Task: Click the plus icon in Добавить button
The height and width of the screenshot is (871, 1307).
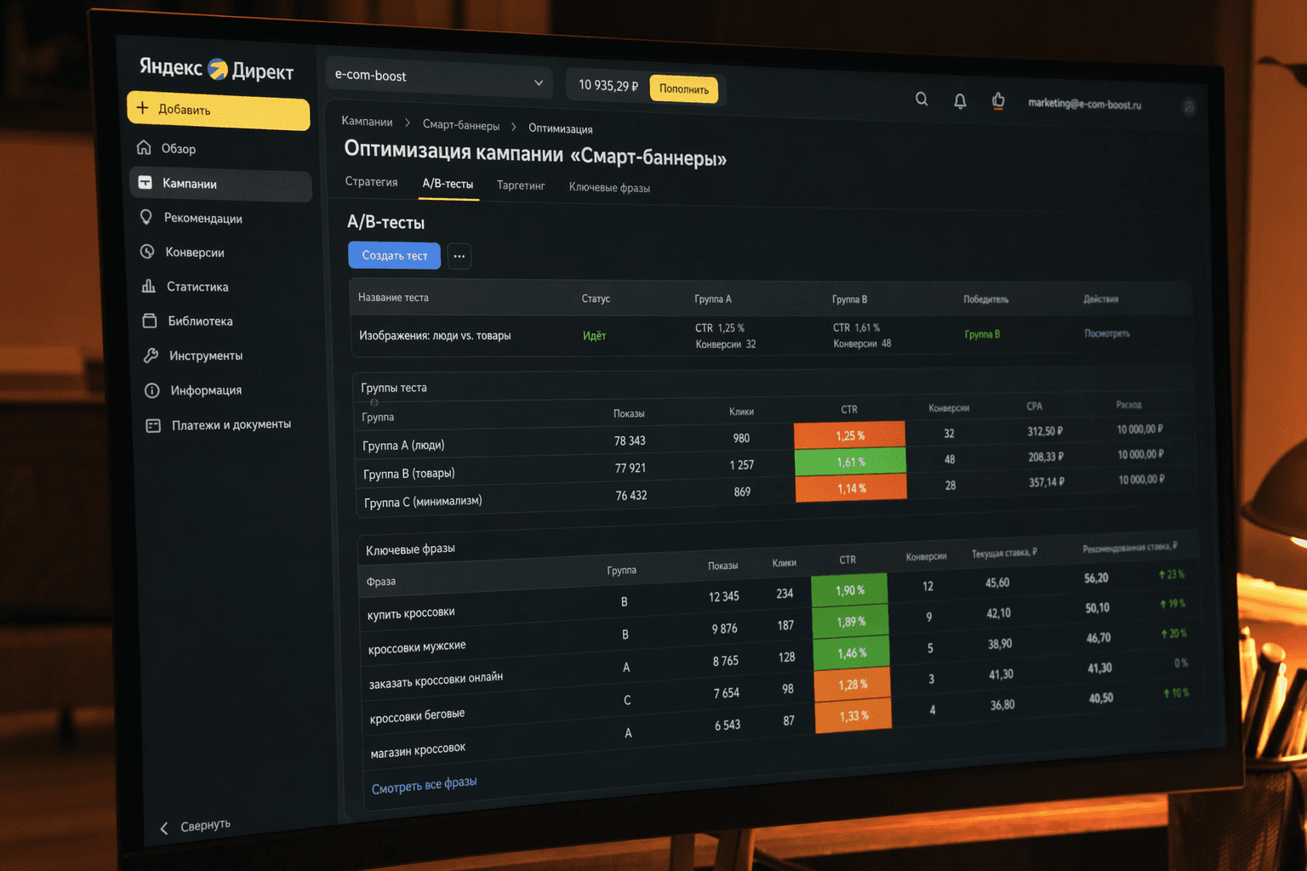Action: click(142, 108)
